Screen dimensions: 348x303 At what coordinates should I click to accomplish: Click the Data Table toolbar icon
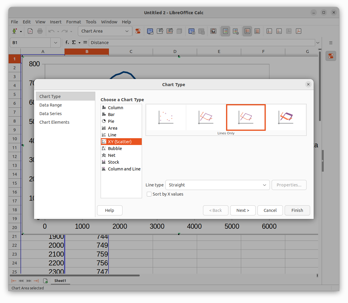[201, 31]
